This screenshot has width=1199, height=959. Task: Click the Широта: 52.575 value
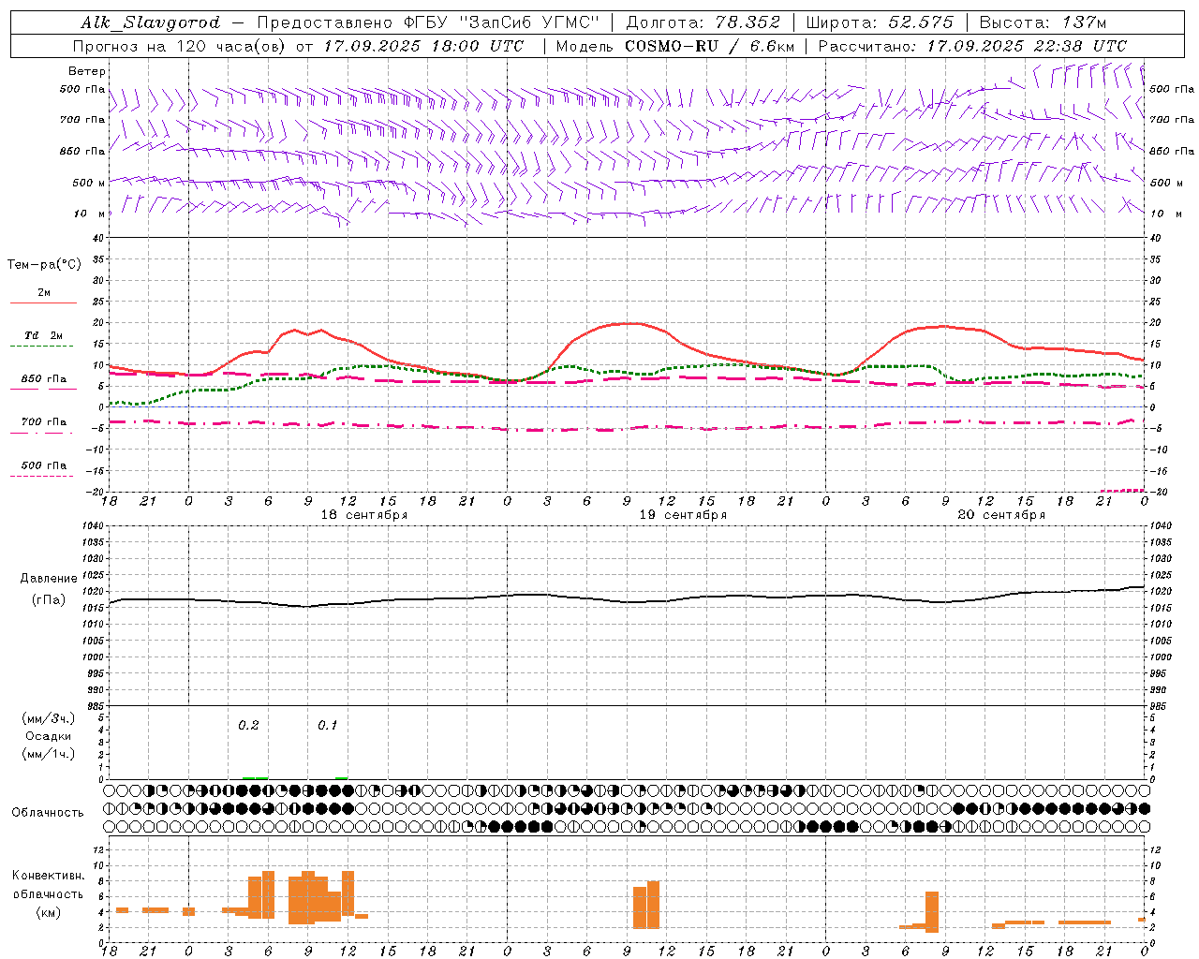[x=880, y=22]
